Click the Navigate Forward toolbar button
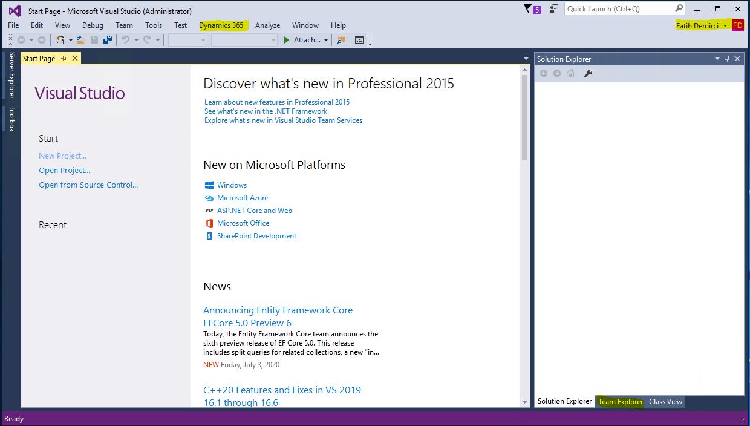 (41, 40)
